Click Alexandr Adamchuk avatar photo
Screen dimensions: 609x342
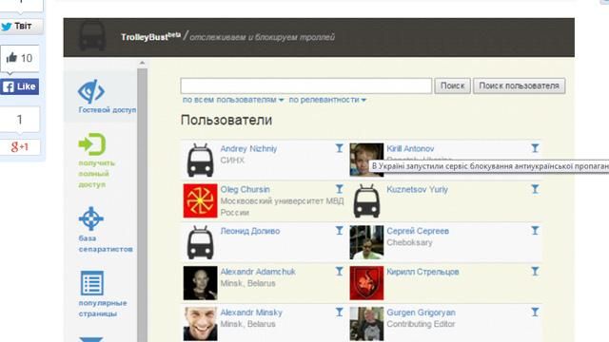[x=200, y=283]
